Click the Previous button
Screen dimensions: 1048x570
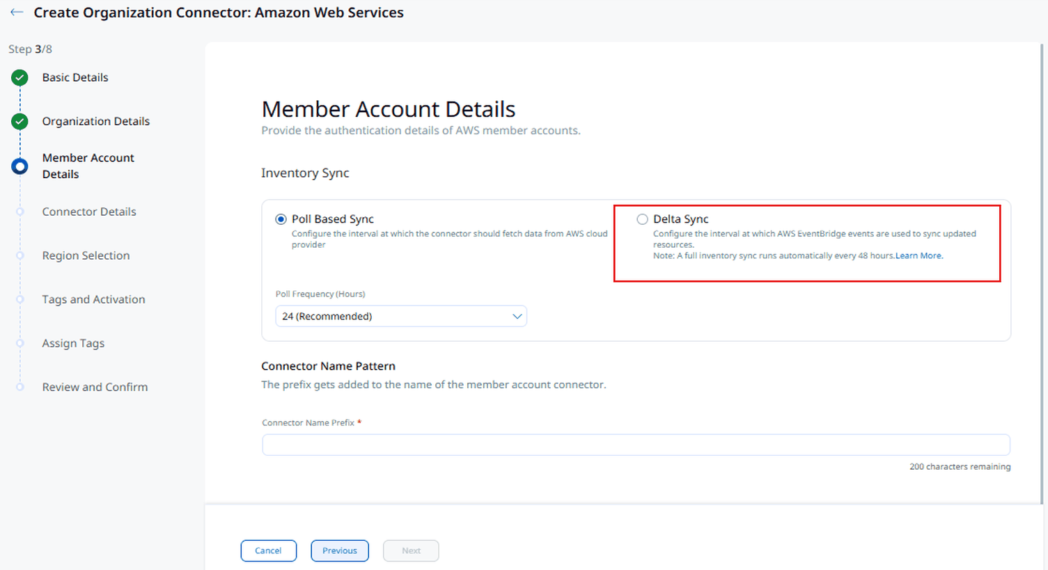point(340,551)
